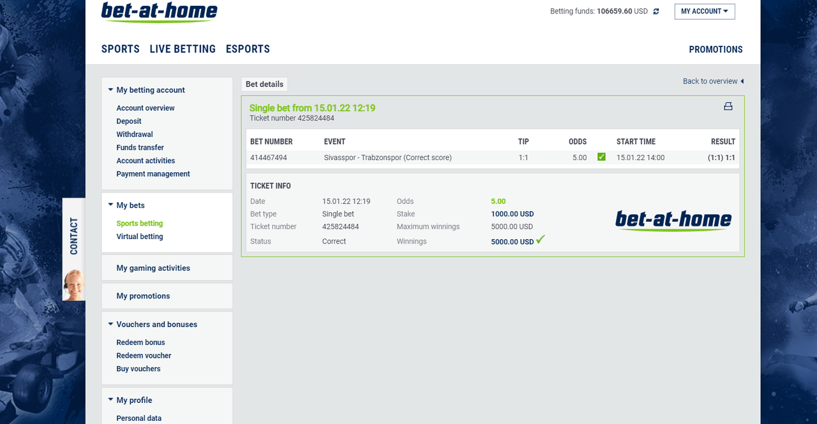Screen dimensions: 817x424
Task: Print the bet ticket using printer icon
Action: pos(728,106)
